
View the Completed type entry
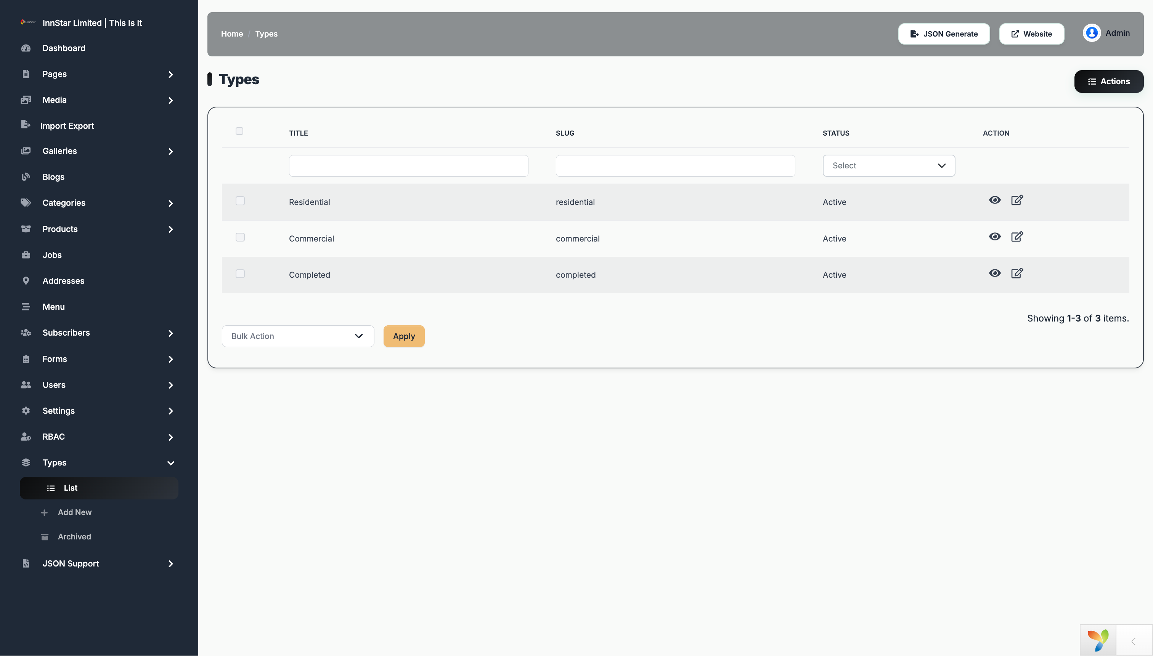pos(995,273)
